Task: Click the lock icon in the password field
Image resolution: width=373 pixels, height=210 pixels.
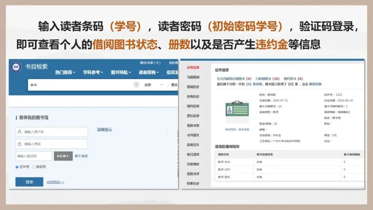Action: tap(20, 144)
